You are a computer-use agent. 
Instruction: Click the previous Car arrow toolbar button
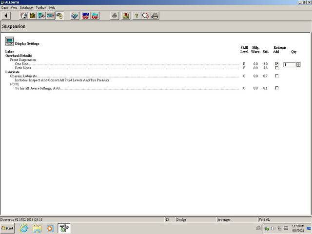tap(95, 16)
